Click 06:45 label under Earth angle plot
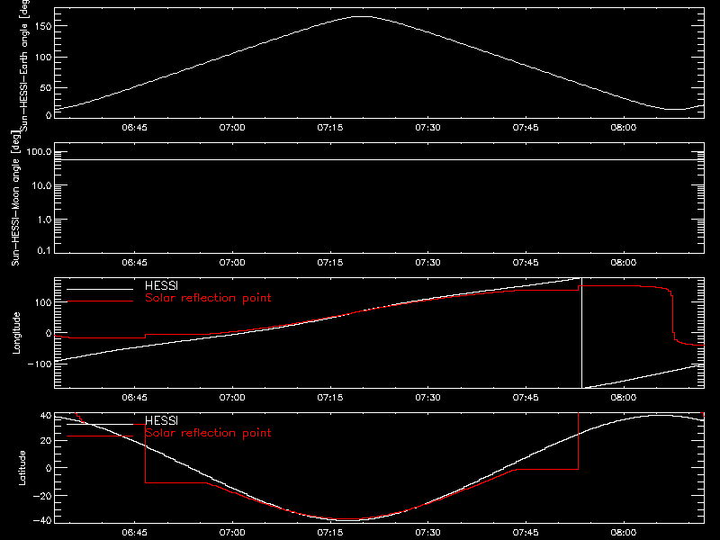 (x=134, y=128)
